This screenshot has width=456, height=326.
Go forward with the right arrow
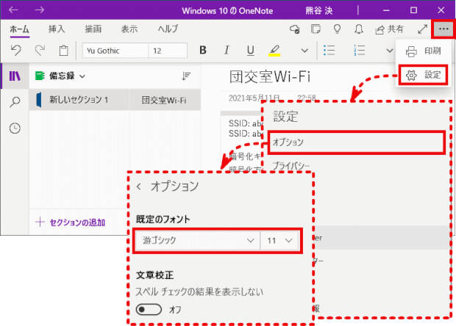pyautogui.click(x=39, y=10)
